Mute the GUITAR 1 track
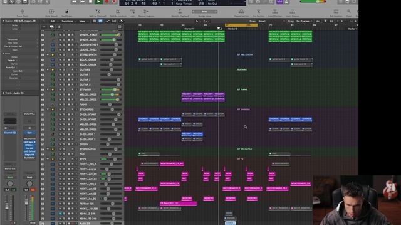The width and height of the screenshot is (401, 225). [x=60, y=74]
